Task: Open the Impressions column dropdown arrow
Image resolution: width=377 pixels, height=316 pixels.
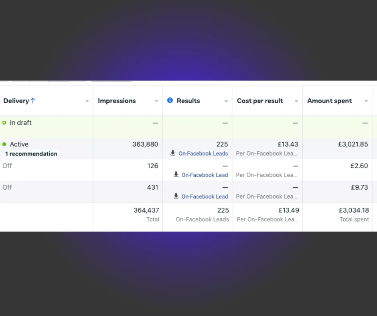Action: click(156, 101)
